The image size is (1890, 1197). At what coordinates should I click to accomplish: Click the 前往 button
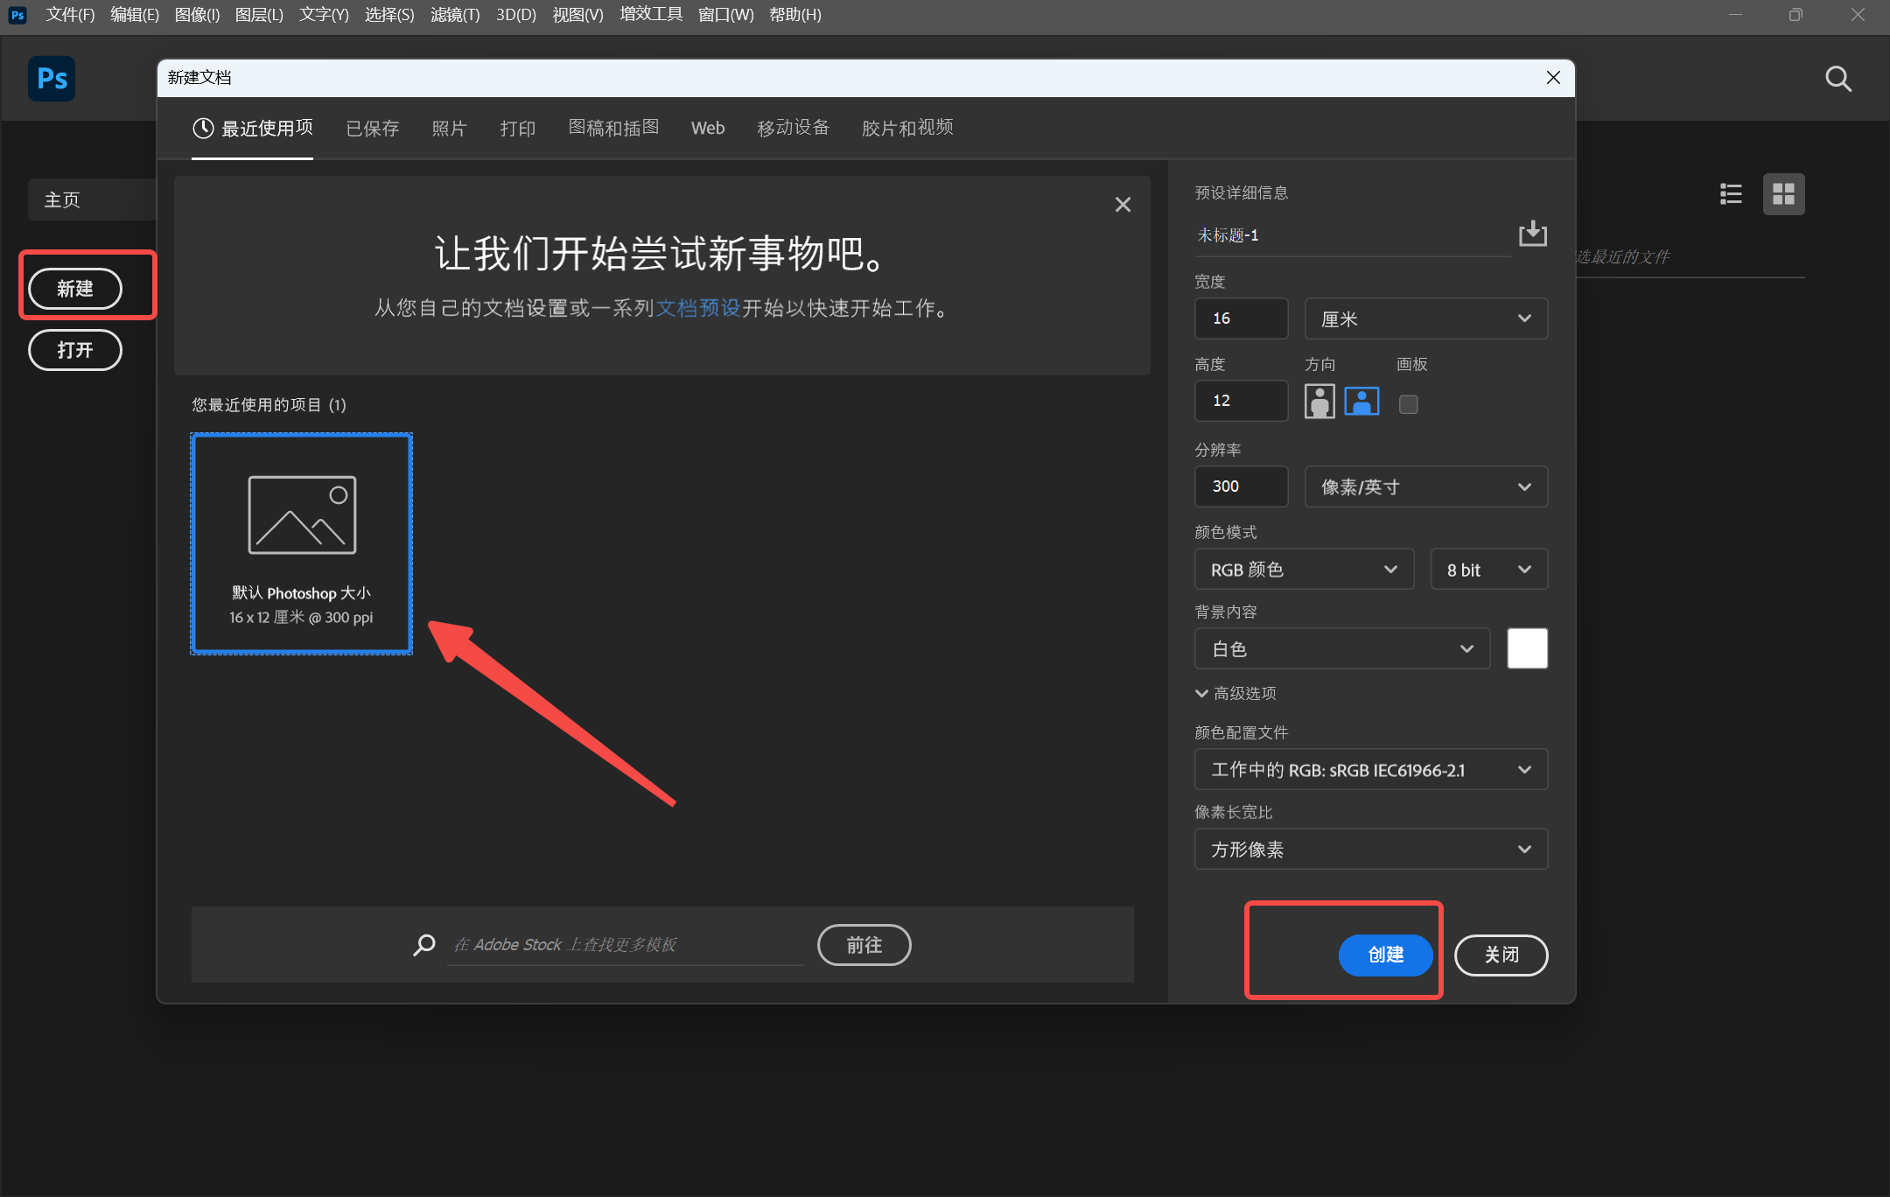point(864,945)
